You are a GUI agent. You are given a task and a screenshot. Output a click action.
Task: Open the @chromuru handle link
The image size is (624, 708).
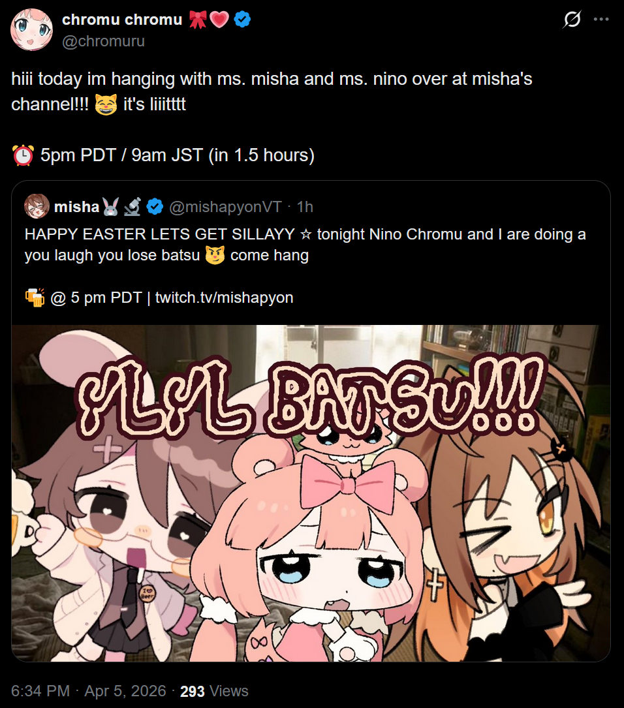click(103, 41)
